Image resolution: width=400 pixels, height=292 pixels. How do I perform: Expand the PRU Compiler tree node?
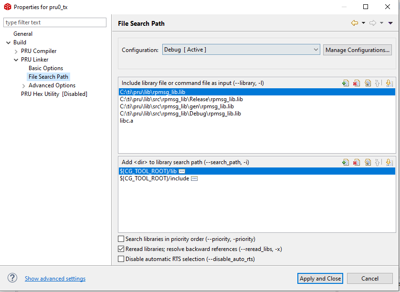(x=16, y=51)
